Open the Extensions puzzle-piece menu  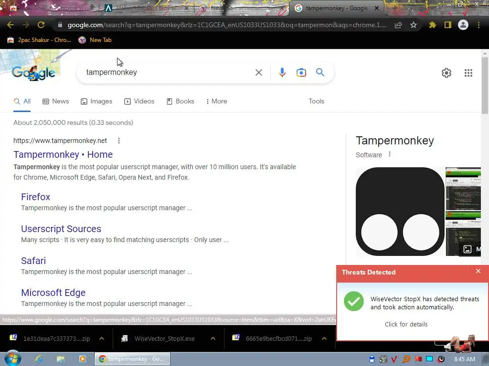click(x=432, y=25)
